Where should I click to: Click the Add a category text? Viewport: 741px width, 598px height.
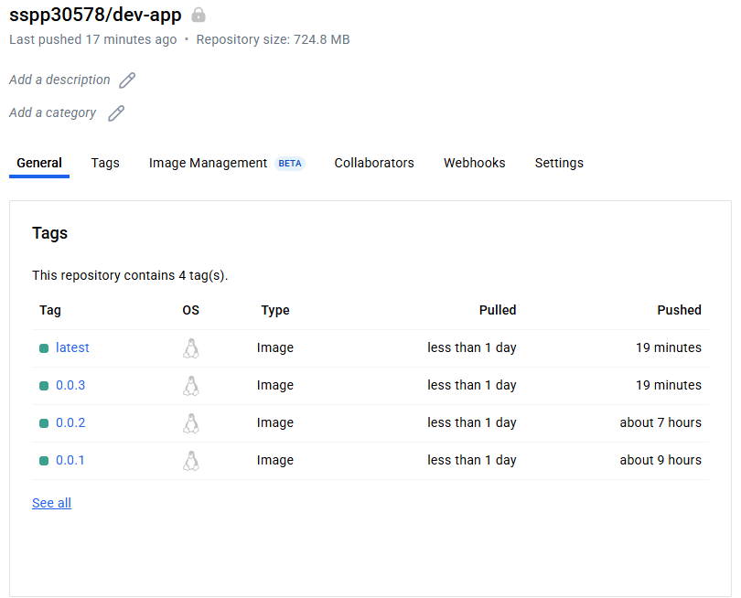point(52,112)
